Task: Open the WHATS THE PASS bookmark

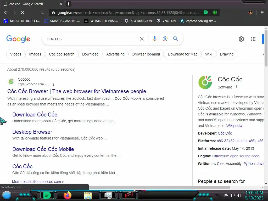Action: [101, 21]
